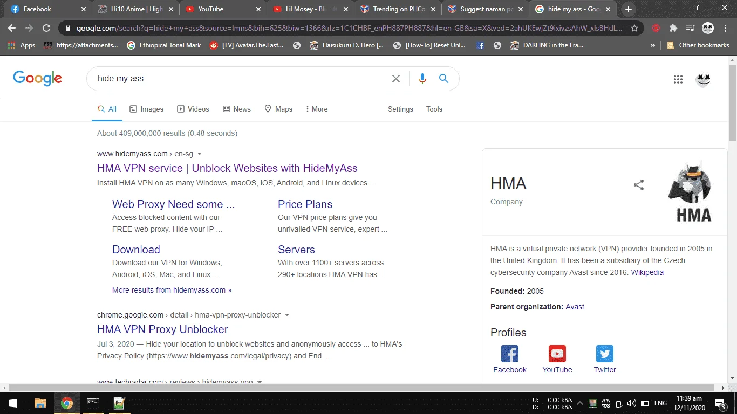Reload the current page

pyautogui.click(x=46, y=28)
